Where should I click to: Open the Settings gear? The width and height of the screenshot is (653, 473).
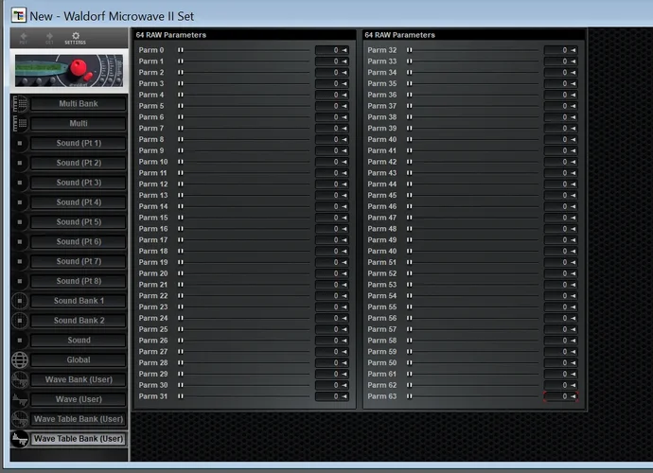click(76, 38)
